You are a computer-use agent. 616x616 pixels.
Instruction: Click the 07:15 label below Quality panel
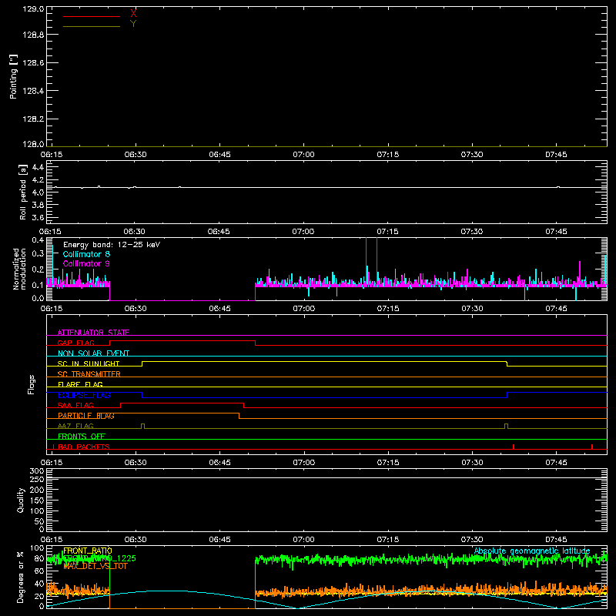388,540
